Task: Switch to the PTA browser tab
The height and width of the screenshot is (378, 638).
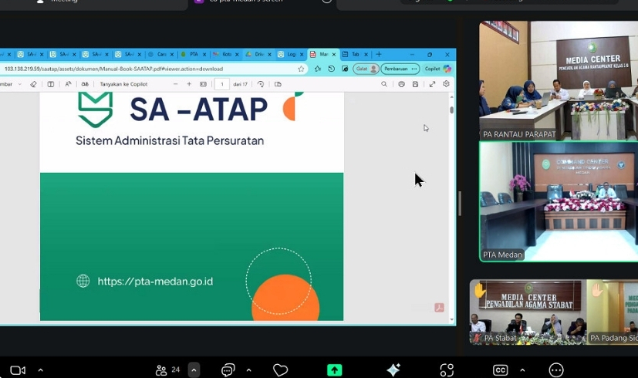Action: (194, 54)
